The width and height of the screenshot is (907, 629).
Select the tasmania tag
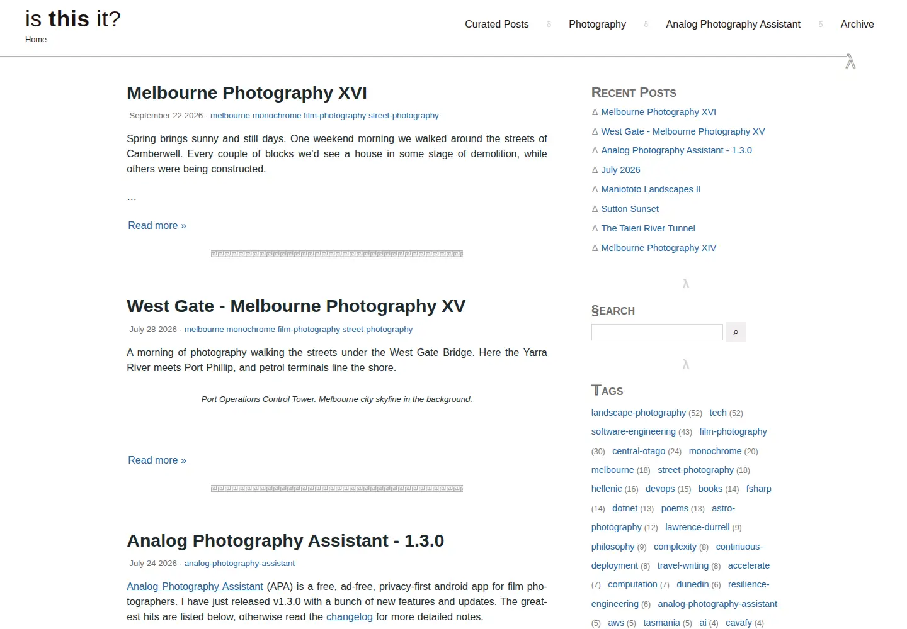point(661,623)
